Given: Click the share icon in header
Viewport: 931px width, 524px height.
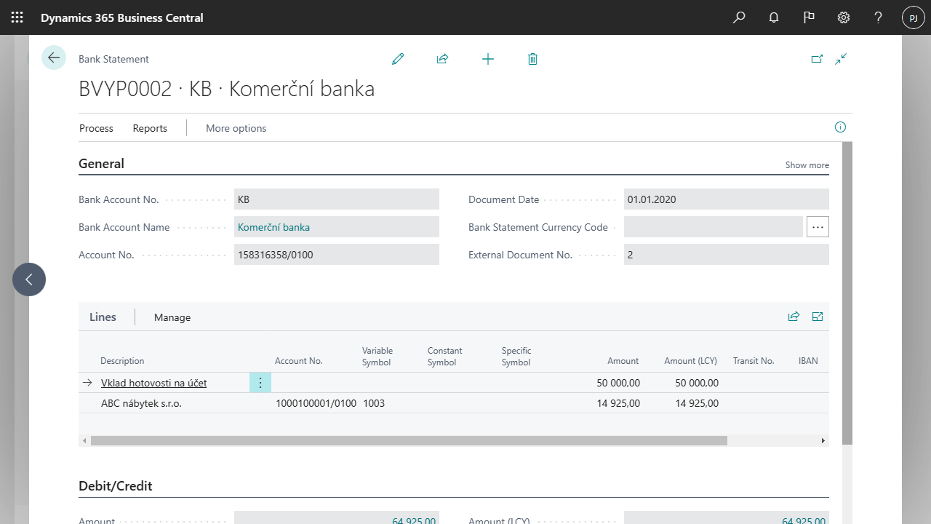Looking at the screenshot, I should (x=442, y=59).
